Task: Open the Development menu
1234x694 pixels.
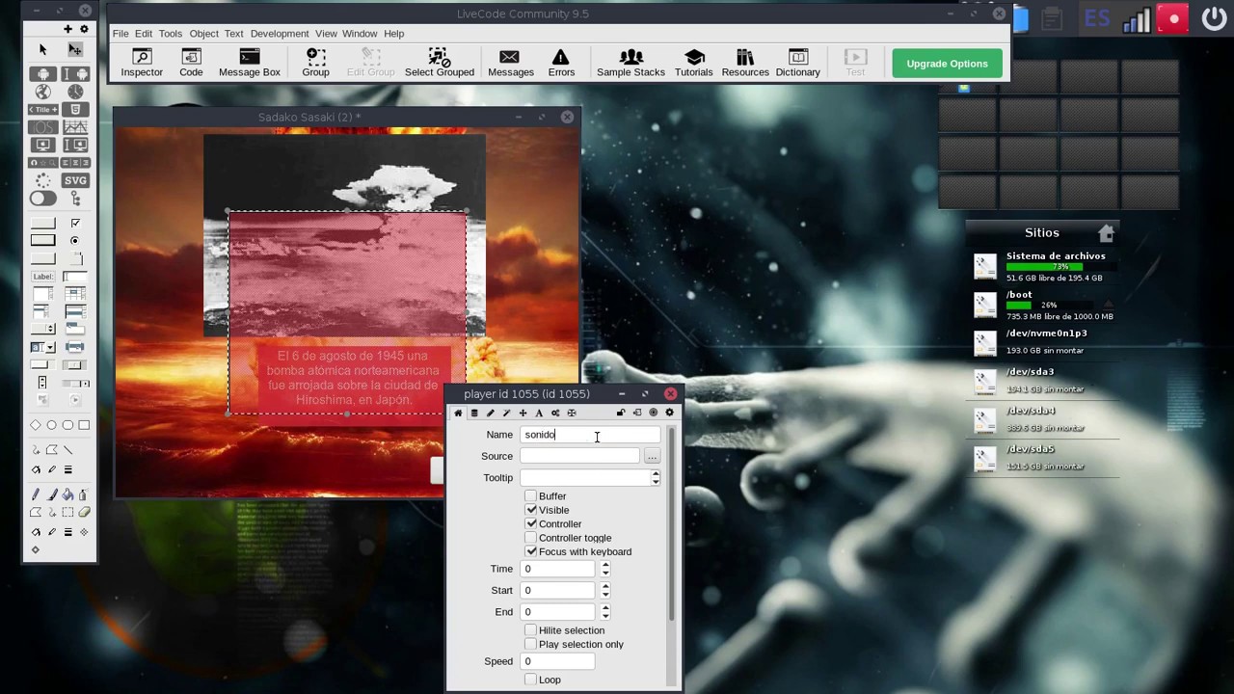Action: pos(280,34)
